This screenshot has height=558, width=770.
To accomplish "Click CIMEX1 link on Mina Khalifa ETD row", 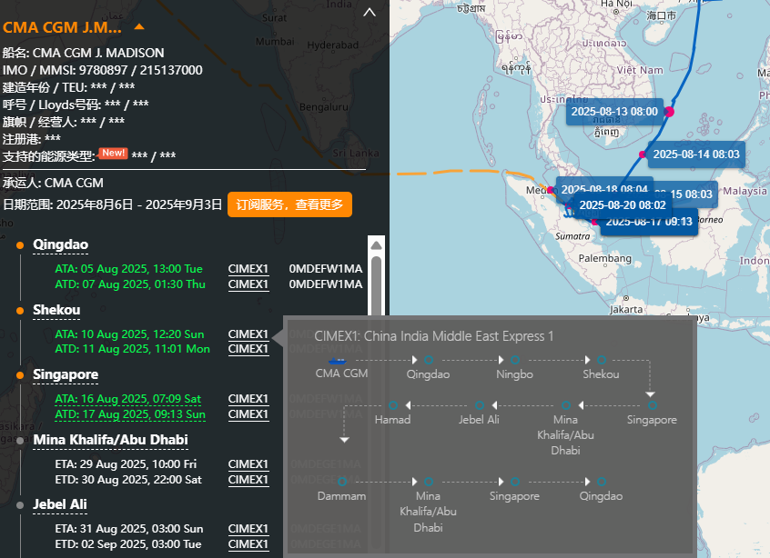I will 248,480.
